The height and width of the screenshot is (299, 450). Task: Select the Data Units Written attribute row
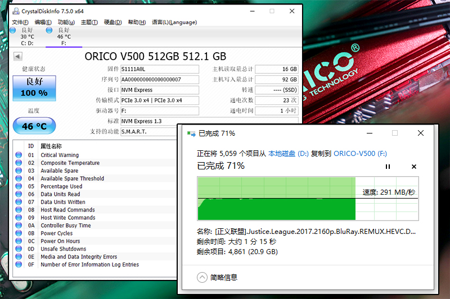[95, 202]
